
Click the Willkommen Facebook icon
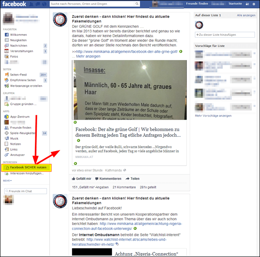click(x=6, y=35)
